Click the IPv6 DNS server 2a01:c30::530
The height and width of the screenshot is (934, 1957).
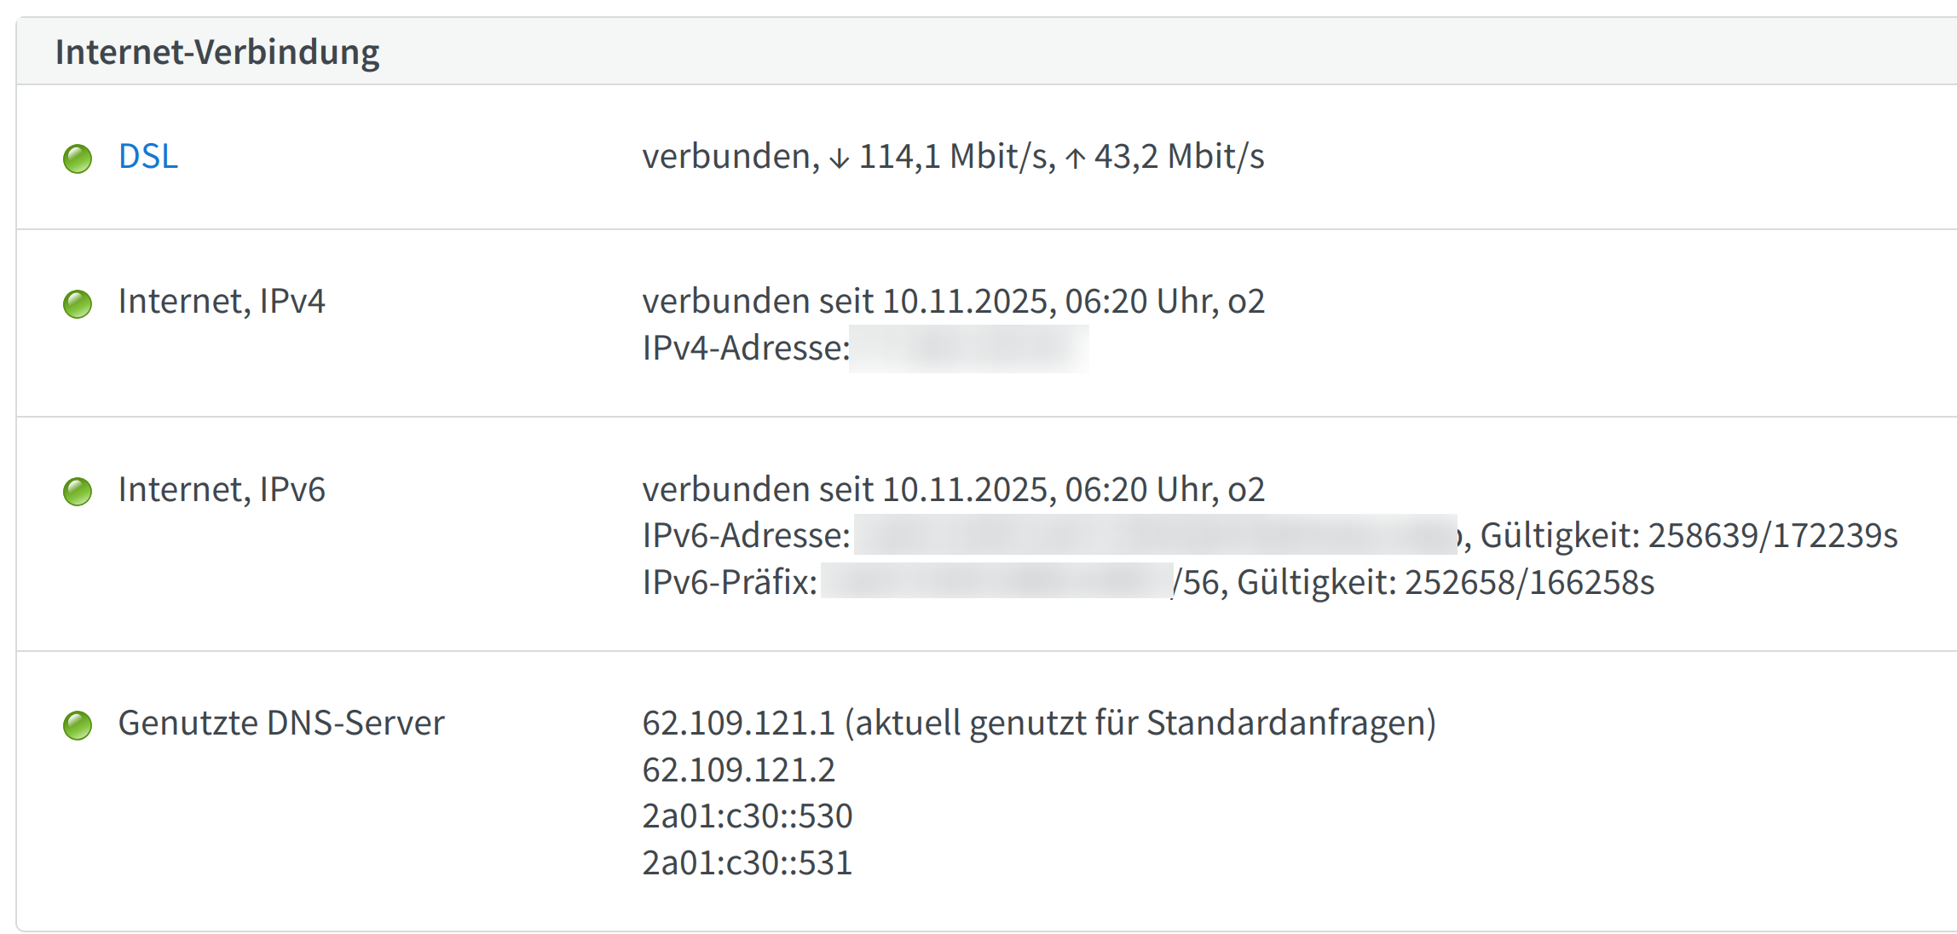click(747, 816)
